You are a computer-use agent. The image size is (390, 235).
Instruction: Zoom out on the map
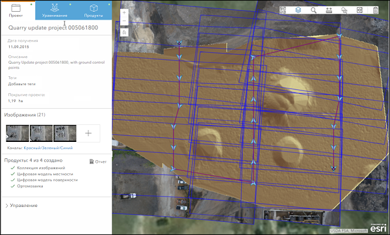124,21
